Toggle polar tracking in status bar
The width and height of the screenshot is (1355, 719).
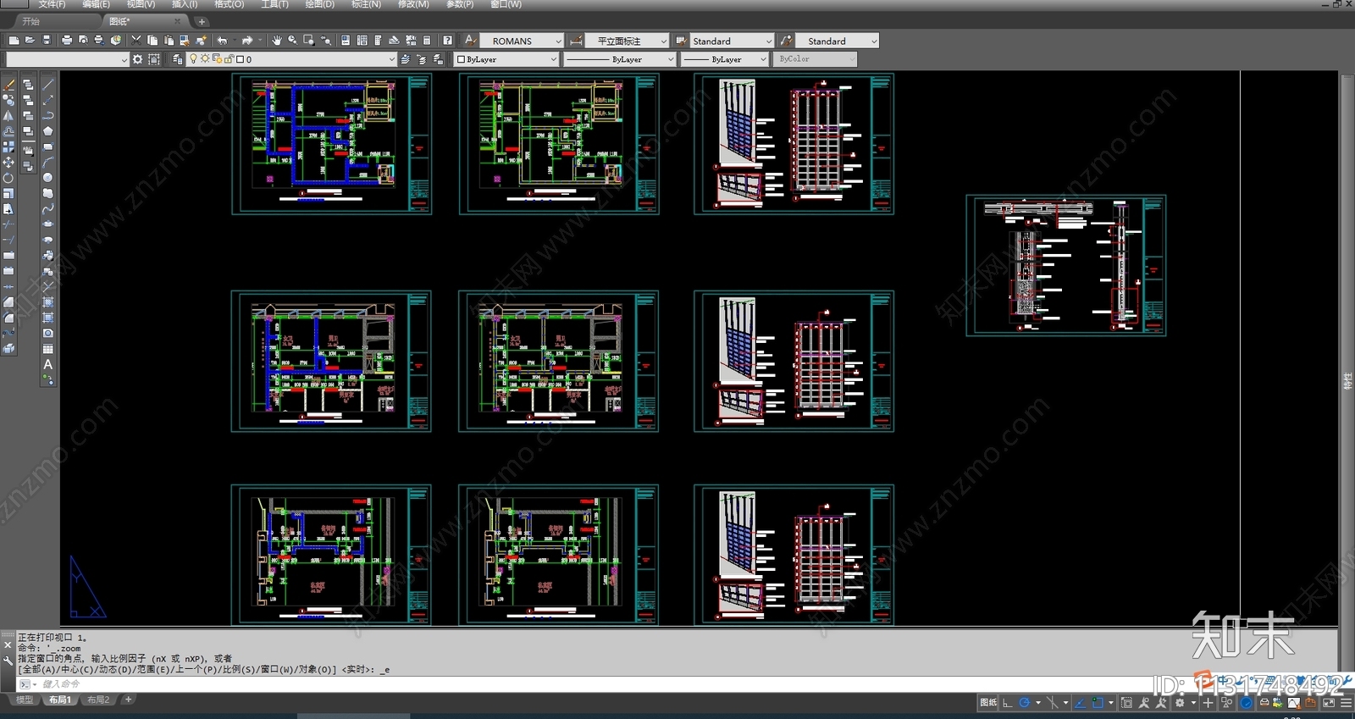coord(1025,703)
